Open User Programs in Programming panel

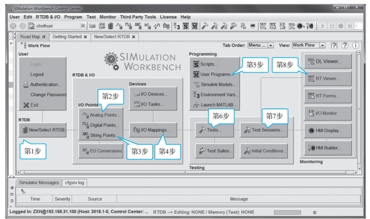tap(213, 74)
